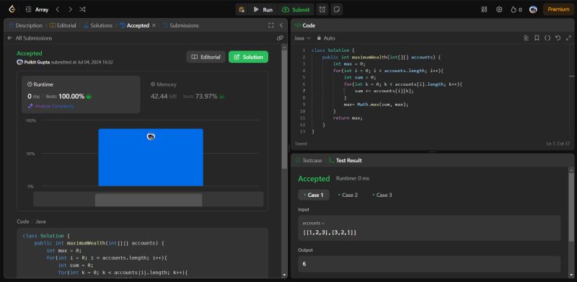Viewport: 577px width, 282px height.
Task: Maximize the left panel fullscreen icon
Action: (x=271, y=25)
